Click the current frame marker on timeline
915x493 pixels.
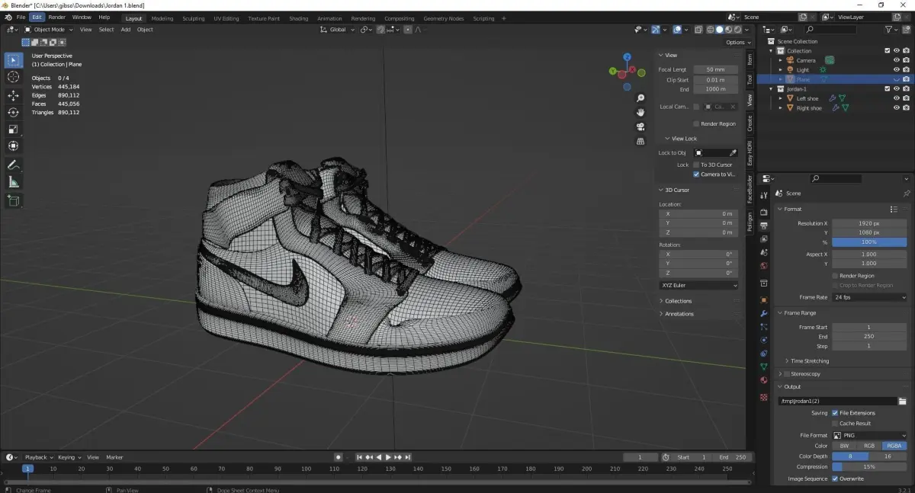(27, 469)
